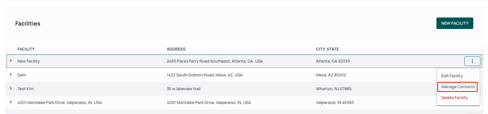The image size is (488, 114).
Task: Expand the 4001 Montdale Park Drive row
Action: (x=11, y=102)
